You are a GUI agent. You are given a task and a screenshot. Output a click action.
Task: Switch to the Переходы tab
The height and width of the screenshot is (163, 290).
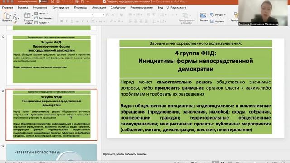pyautogui.click(x=81, y=8)
